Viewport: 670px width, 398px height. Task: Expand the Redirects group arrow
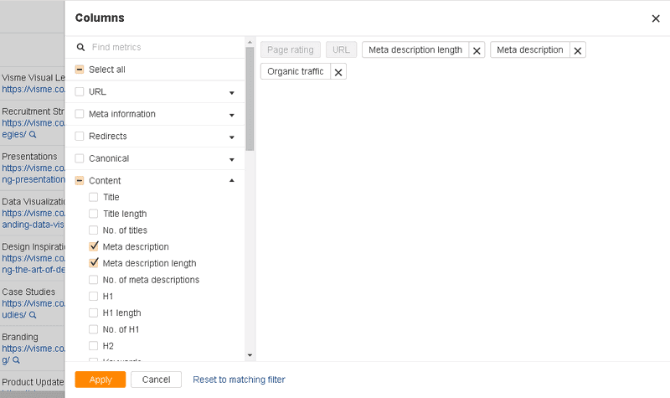click(231, 137)
